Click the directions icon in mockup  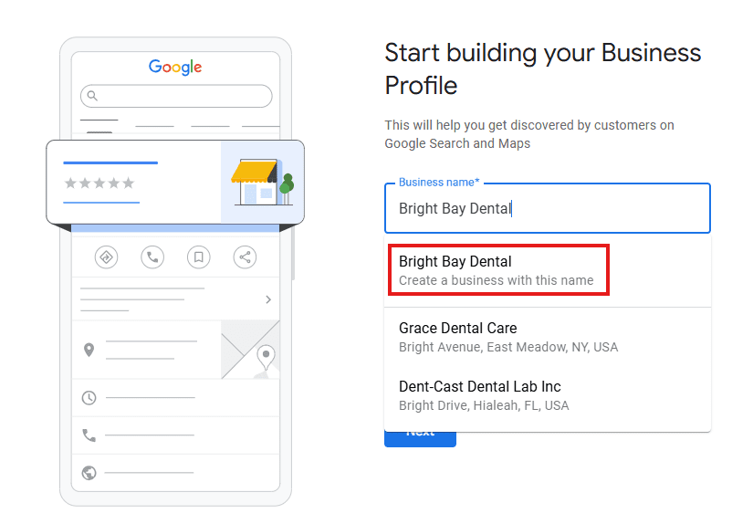tap(107, 257)
